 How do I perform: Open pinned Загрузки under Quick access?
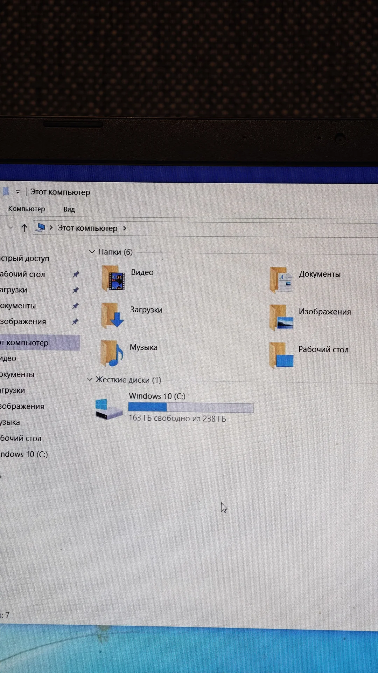[x=13, y=290]
